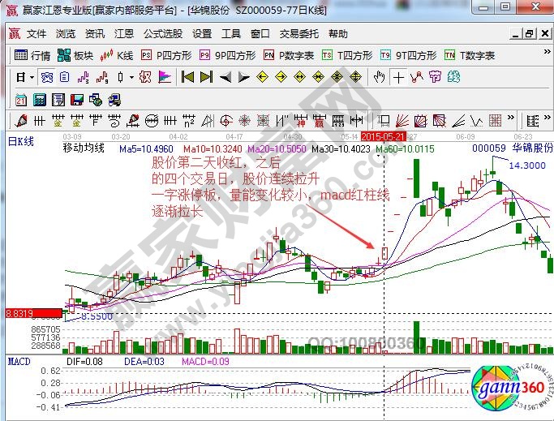Viewport: 554px width, 421px height.
Task: Activate the hand pan tool
Action: pyautogui.click(x=379, y=78)
